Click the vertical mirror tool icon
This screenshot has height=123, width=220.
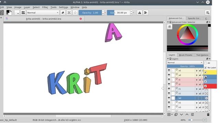[146, 13]
